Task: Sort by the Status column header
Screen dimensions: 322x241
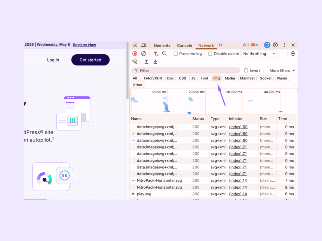Action: [200, 119]
